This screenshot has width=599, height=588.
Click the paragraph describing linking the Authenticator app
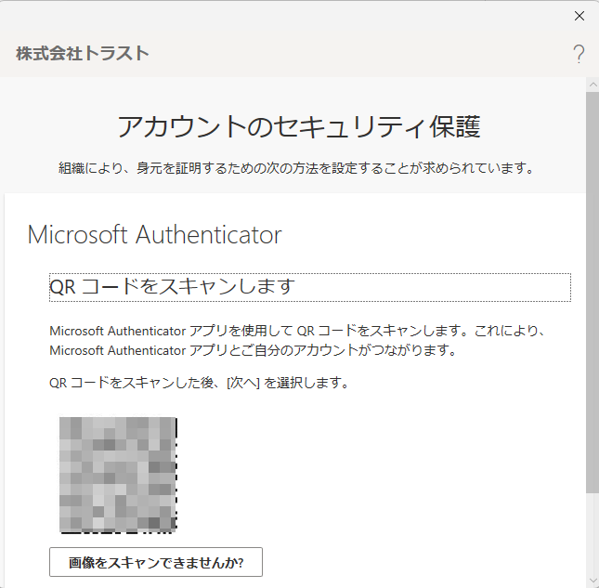297,340
